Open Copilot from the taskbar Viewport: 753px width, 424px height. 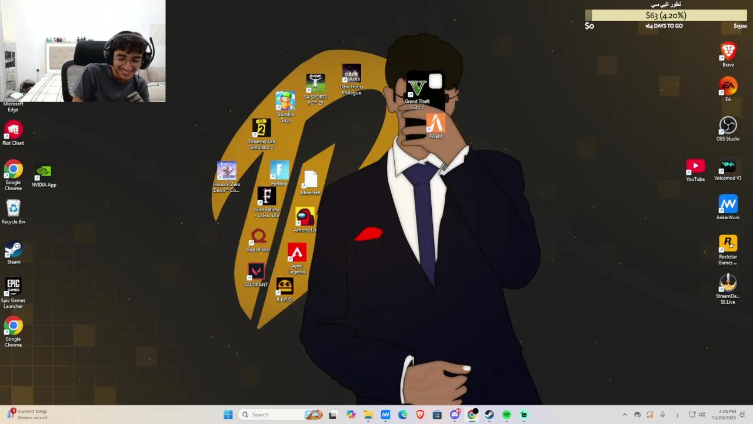351,415
